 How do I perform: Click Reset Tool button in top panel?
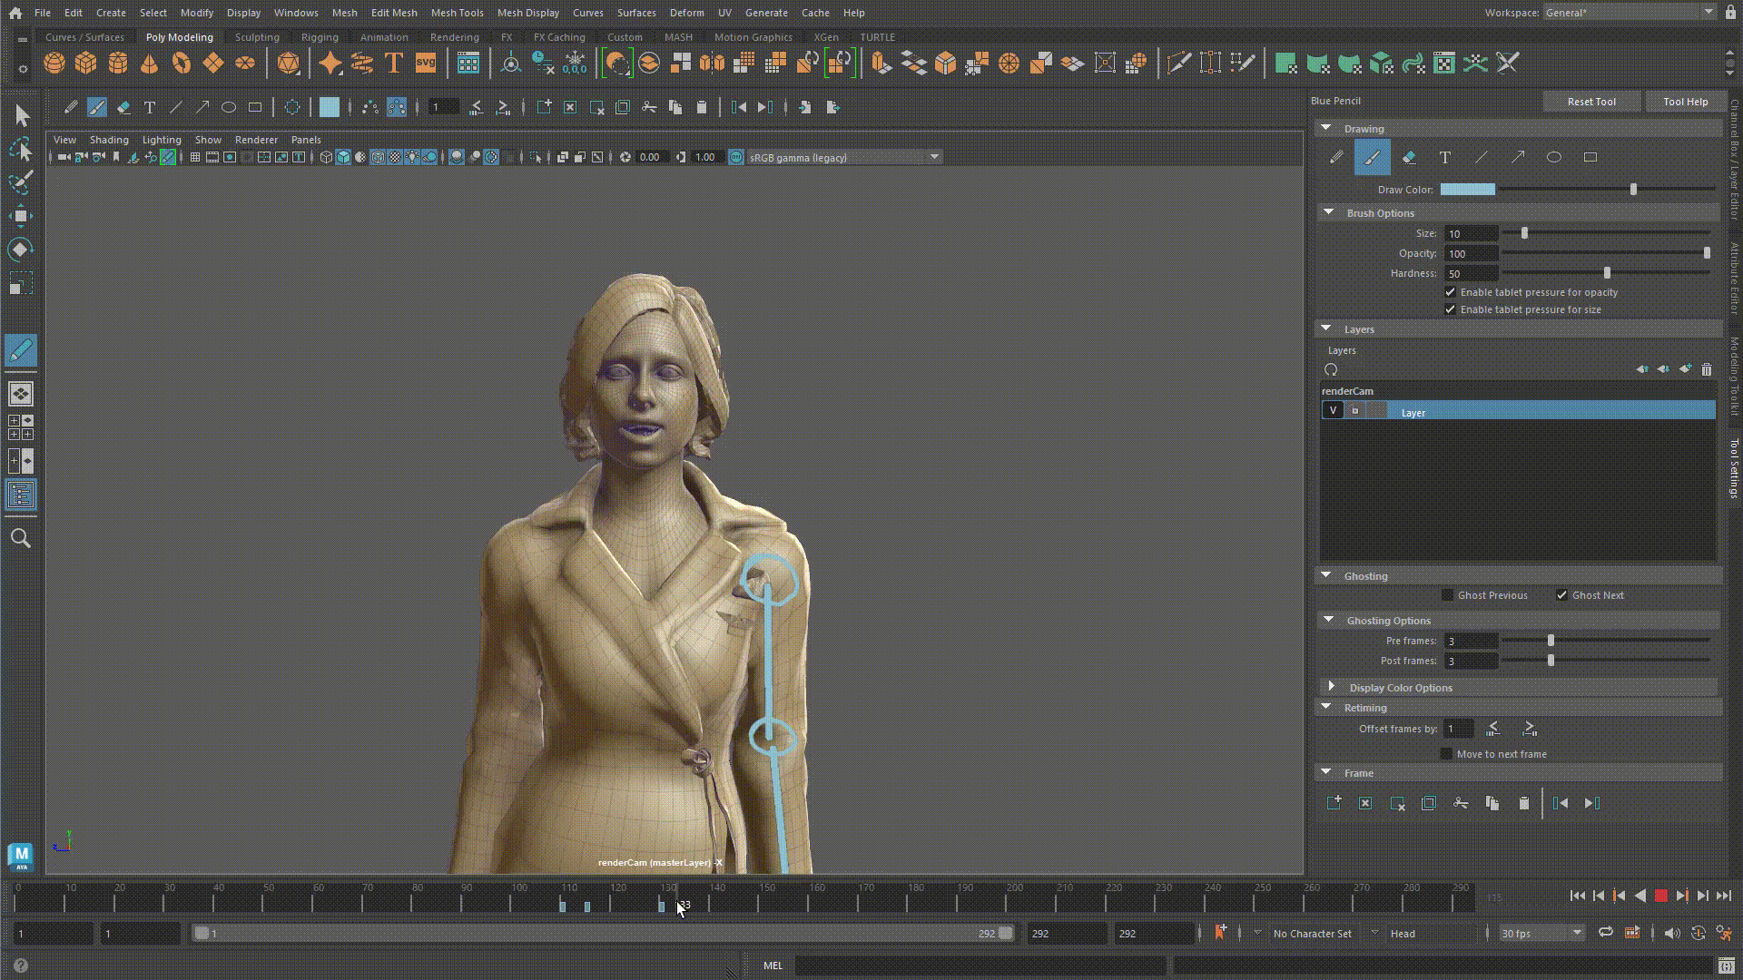(1591, 101)
